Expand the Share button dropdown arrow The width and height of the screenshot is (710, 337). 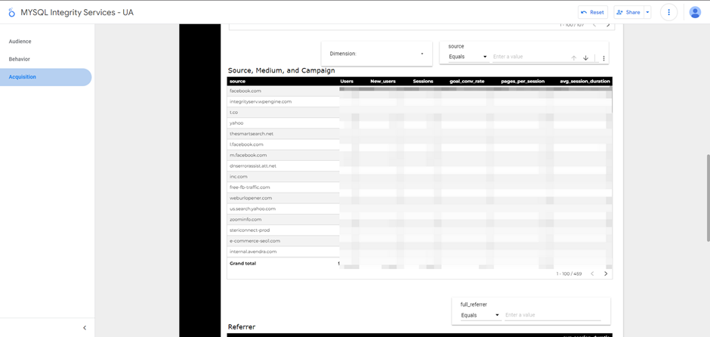pyautogui.click(x=647, y=12)
